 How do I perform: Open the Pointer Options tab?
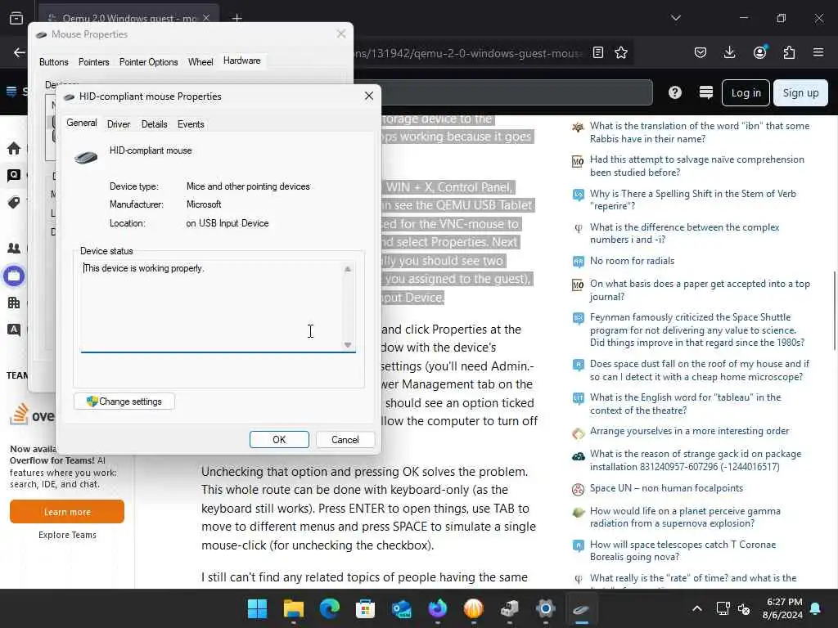(149, 62)
